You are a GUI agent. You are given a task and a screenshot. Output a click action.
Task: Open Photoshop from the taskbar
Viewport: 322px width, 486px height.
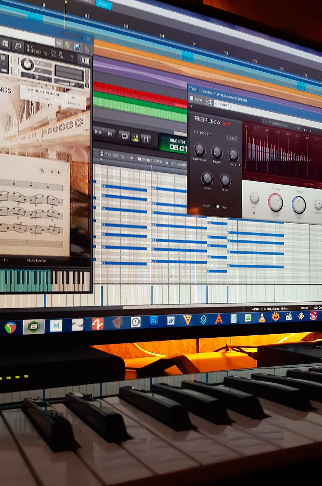(x=154, y=321)
